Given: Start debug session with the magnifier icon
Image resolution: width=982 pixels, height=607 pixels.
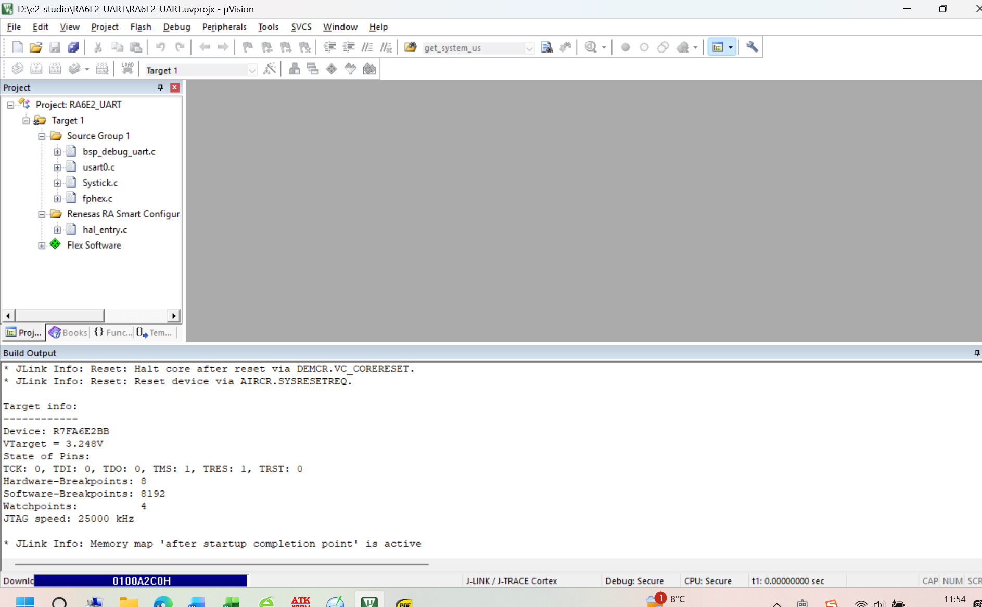Looking at the screenshot, I should coord(591,47).
